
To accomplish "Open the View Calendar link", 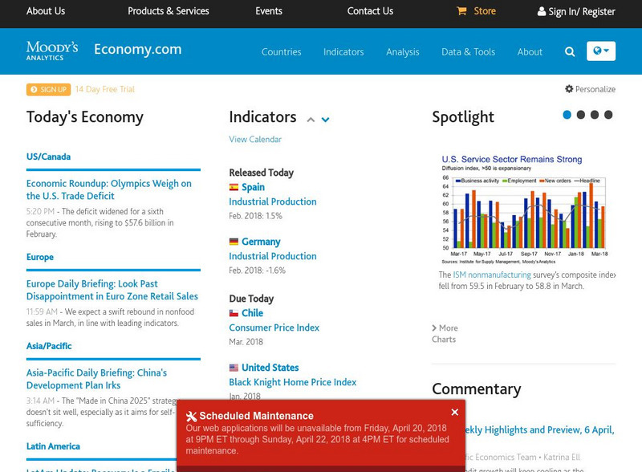I will (255, 140).
